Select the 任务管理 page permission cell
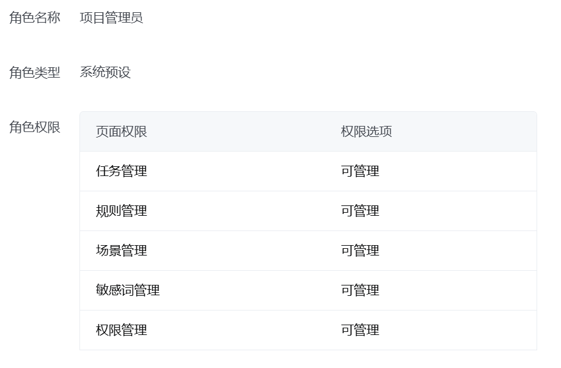 tap(122, 171)
